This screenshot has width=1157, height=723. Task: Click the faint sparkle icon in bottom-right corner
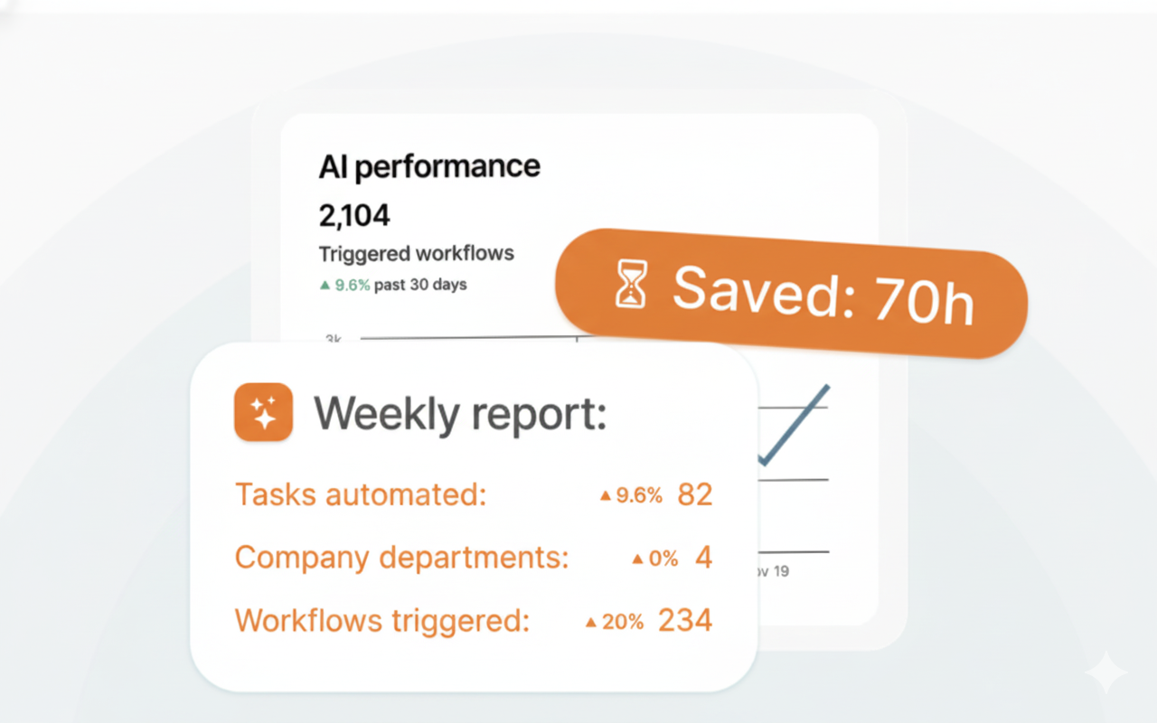pyautogui.click(x=1105, y=674)
